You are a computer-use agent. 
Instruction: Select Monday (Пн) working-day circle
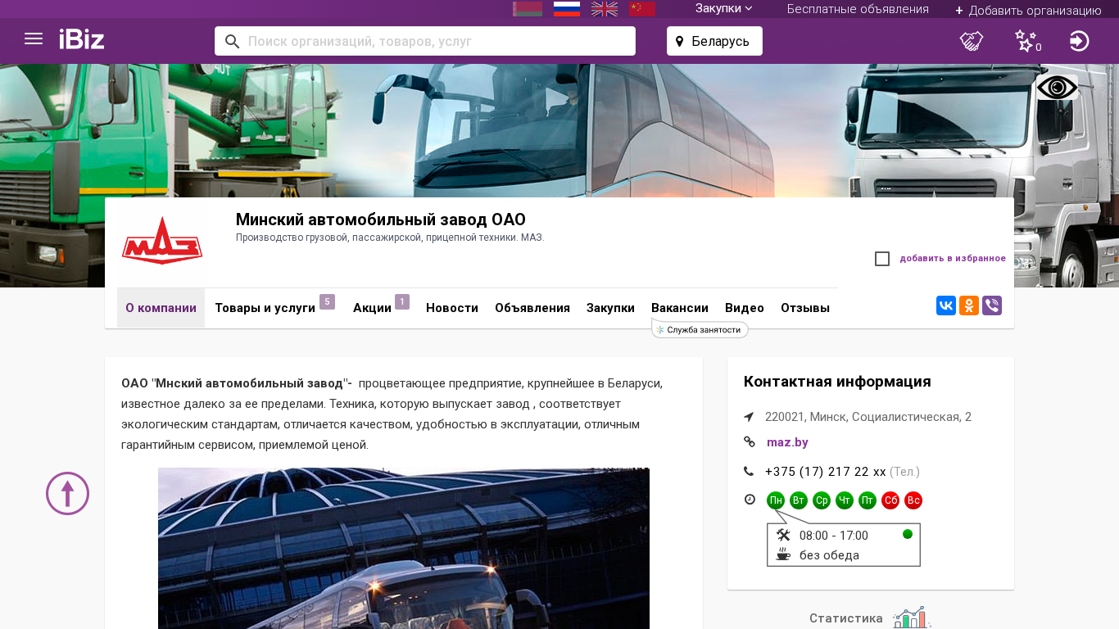[x=776, y=500]
